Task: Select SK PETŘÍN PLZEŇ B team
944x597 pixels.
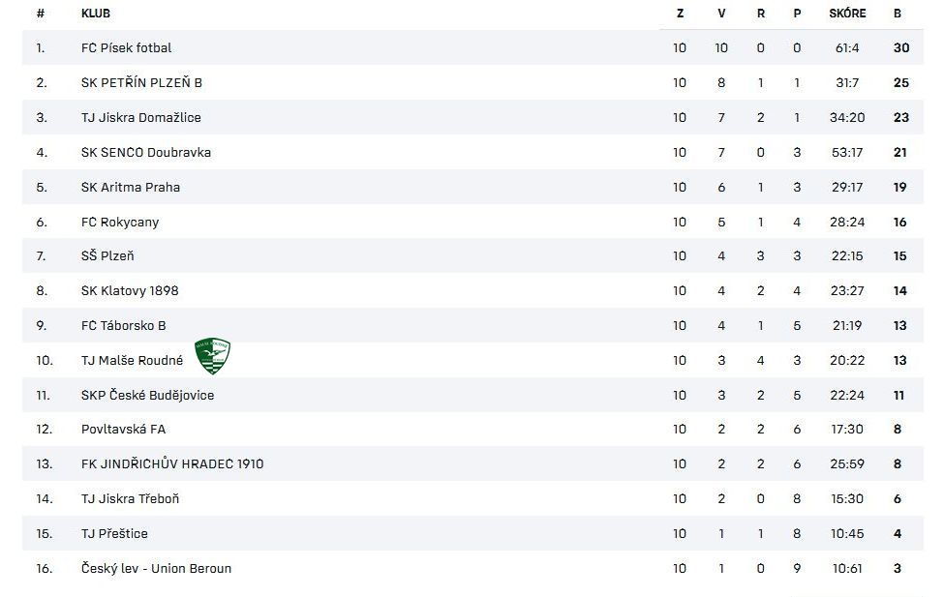Action: click(141, 82)
